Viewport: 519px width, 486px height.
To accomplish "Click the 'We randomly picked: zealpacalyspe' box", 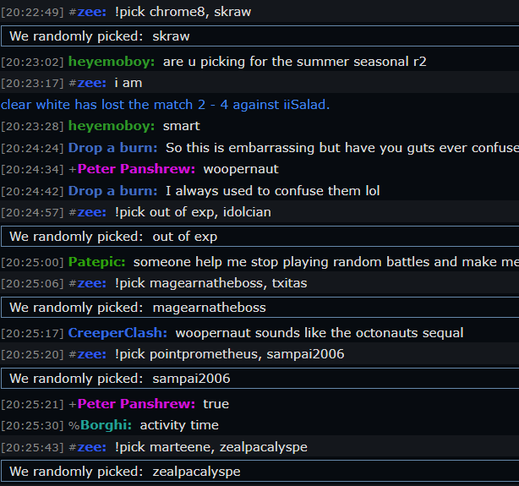I will (x=259, y=472).
